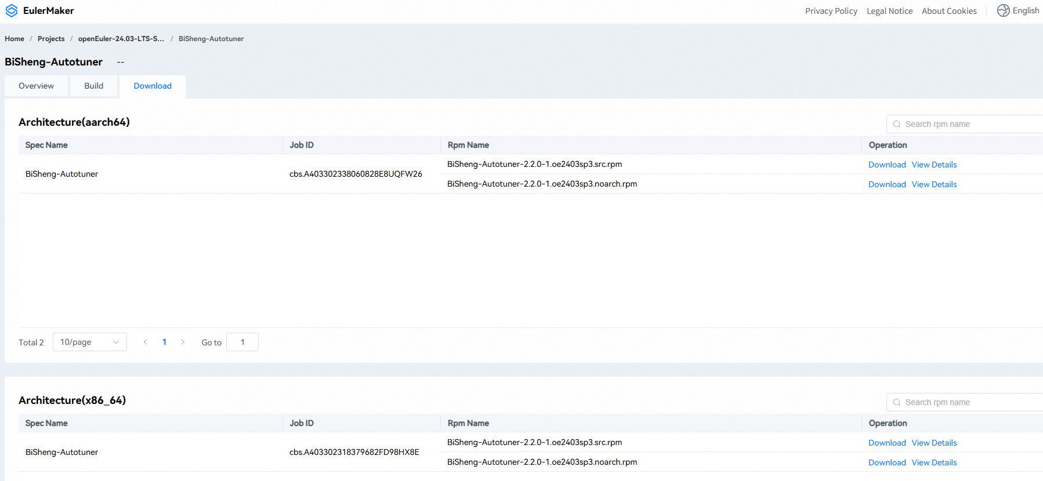Viewport: 1043px width, 481px height.
Task: Go to next page arrow
Action: click(183, 342)
